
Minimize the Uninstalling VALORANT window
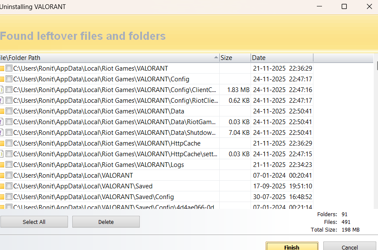[319, 6]
